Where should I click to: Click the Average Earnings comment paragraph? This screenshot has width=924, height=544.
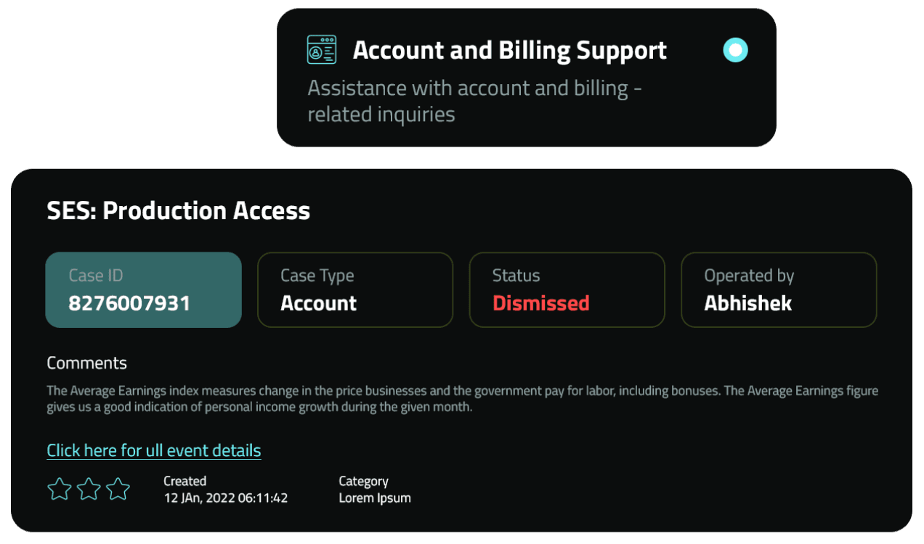[x=462, y=399]
